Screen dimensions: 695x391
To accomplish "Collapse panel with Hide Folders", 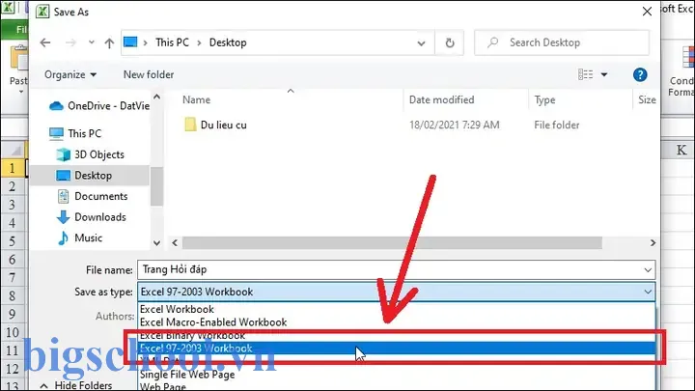I will (76, 385).
